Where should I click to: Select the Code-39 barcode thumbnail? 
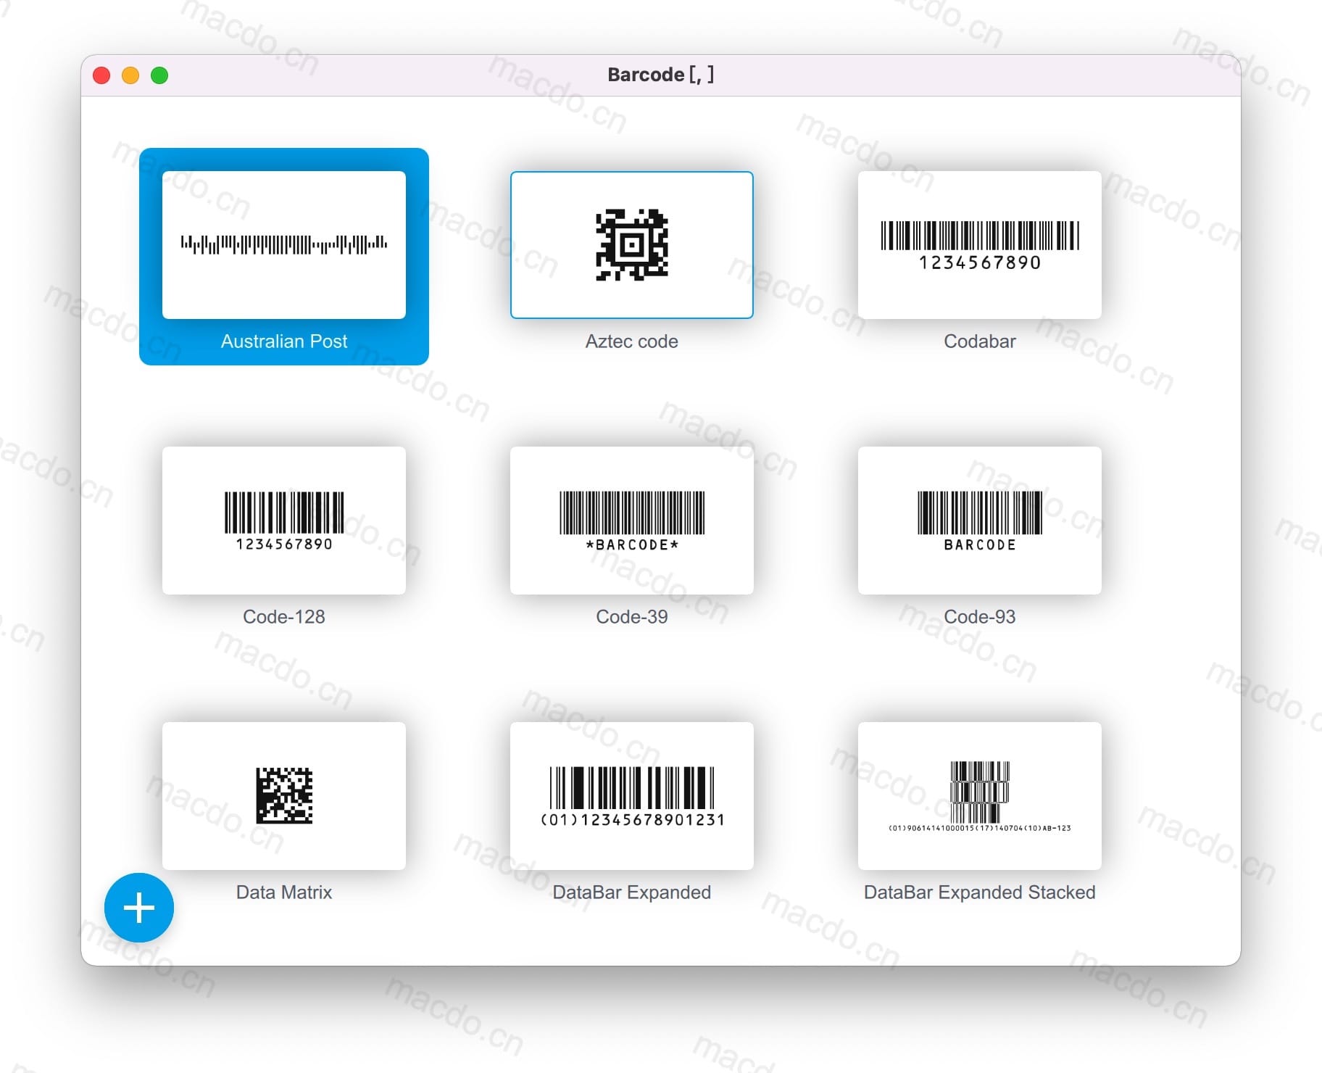632,521
